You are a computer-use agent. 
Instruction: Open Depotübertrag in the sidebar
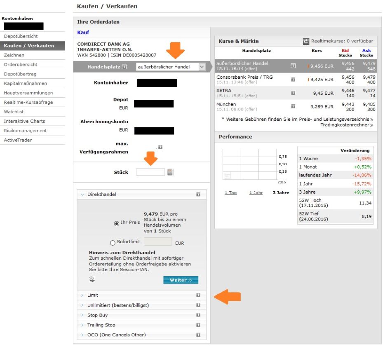tap(33, 74)
